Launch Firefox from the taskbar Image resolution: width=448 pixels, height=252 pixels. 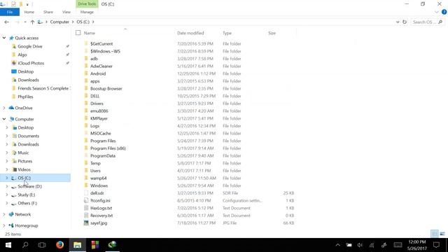pos(59,245)
